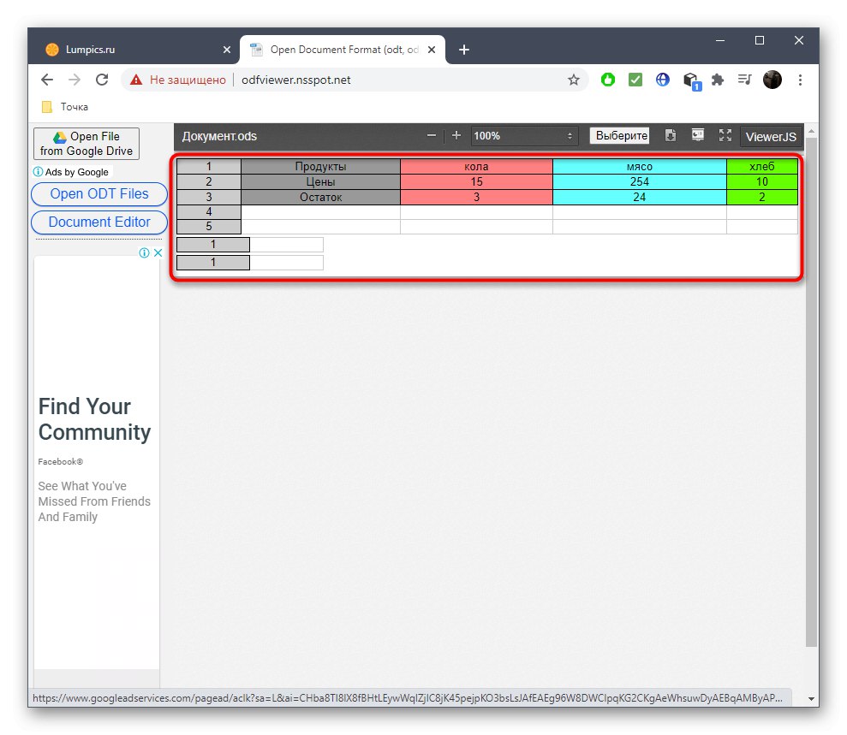Open the Chrome profile avatar
Viewport: 847px width, 735px height.
pyautogui.click(x=772, y=80)
